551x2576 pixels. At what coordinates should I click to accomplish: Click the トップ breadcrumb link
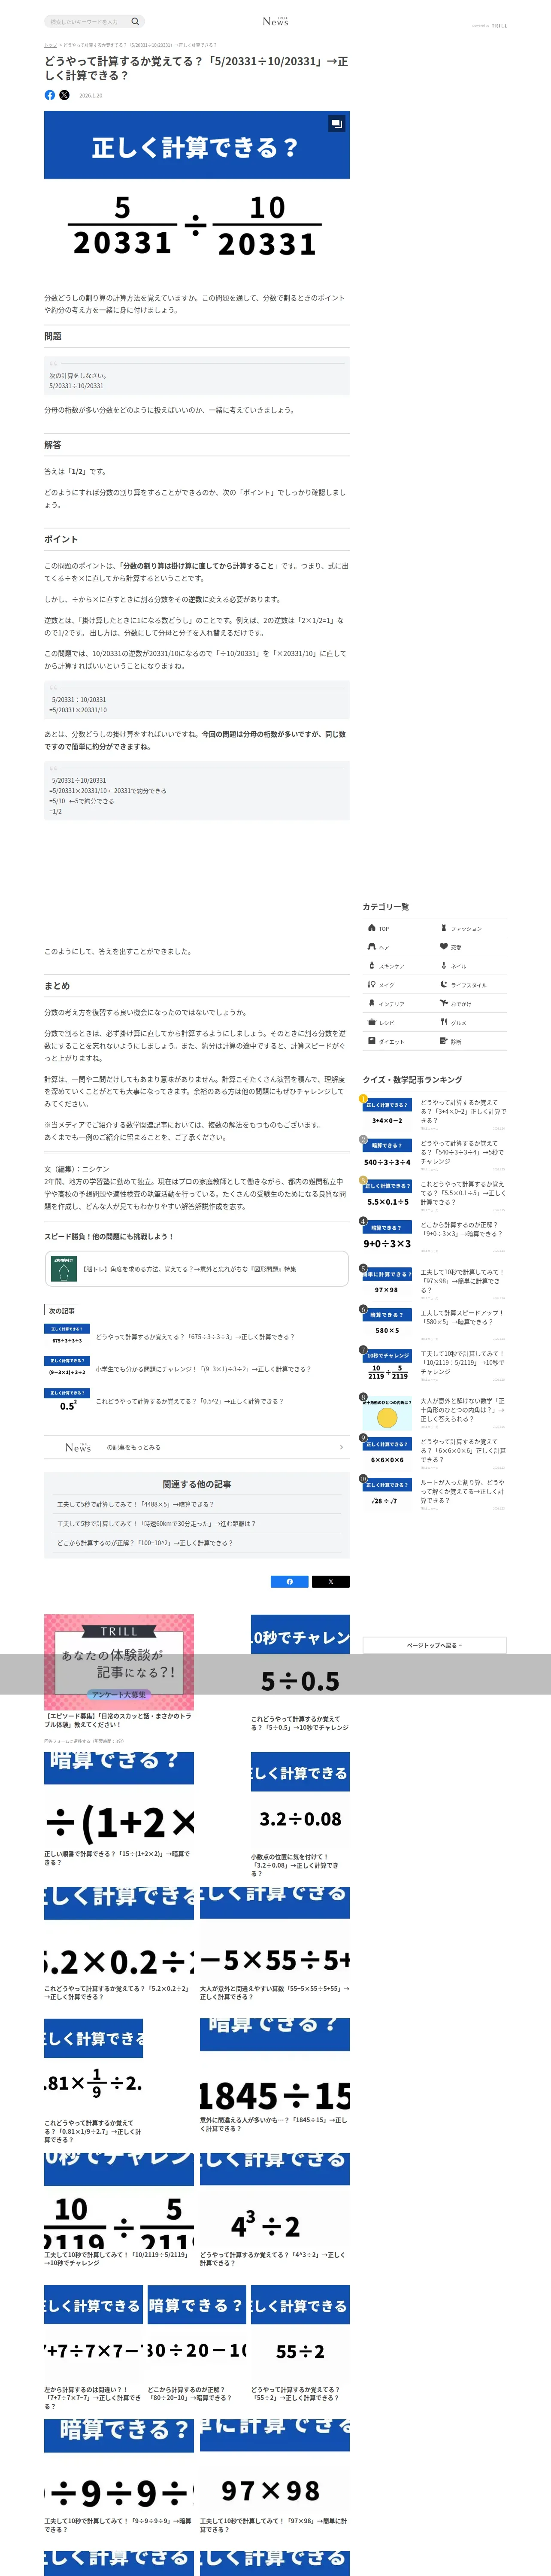[50, 45]
